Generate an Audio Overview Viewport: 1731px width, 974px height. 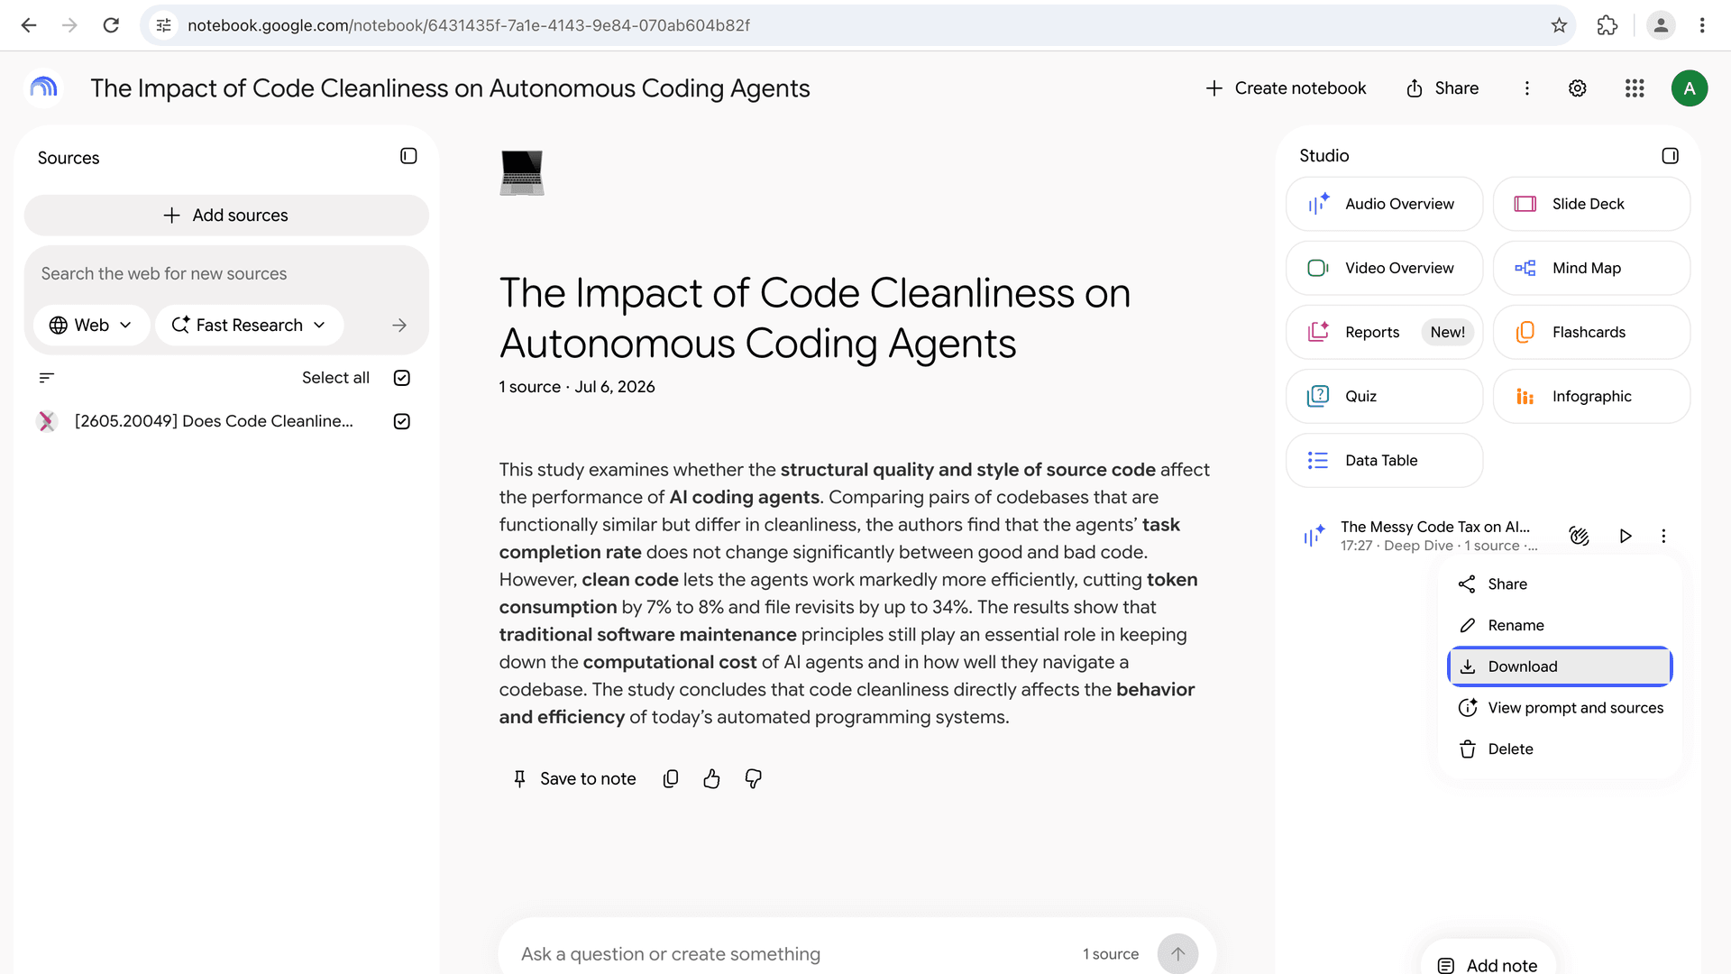(1384, 204)
